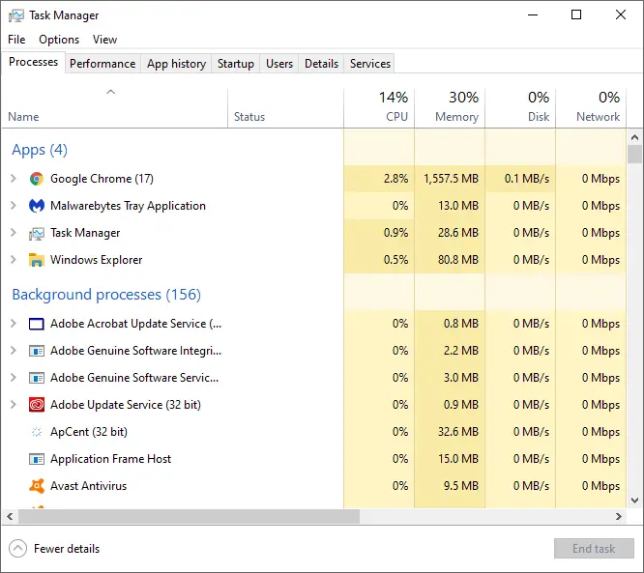The height and width of the screenshot is (573, 644).
Task: Sort by the Memory column header
Action: (x=450, y=108)
